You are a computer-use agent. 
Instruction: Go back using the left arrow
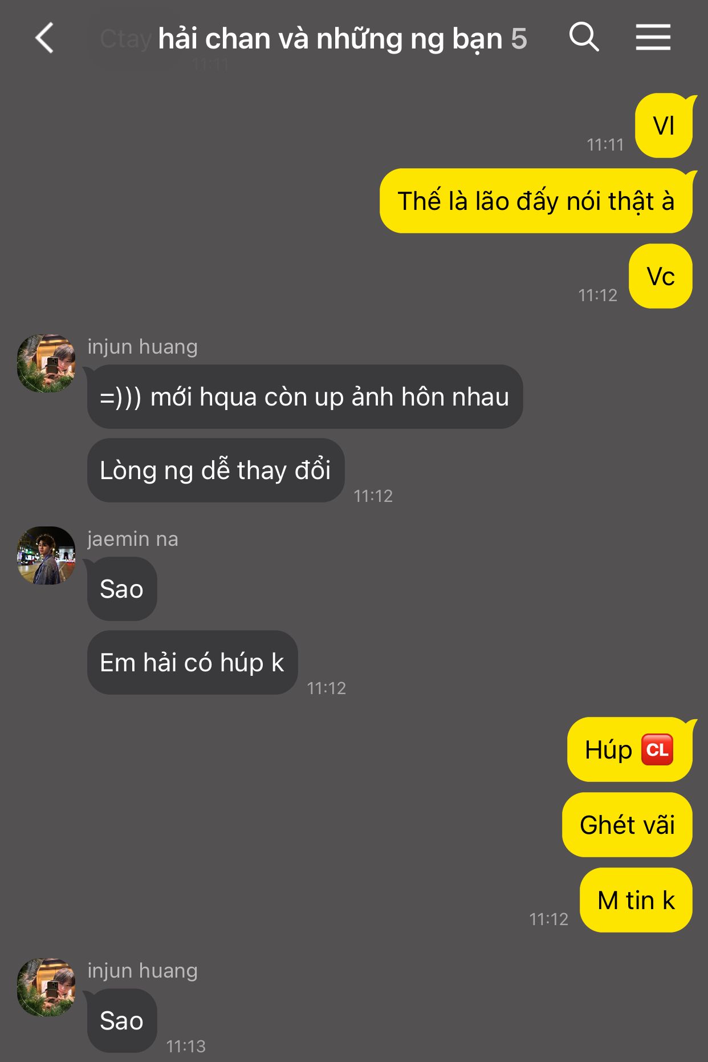click(x=44, y=38)
